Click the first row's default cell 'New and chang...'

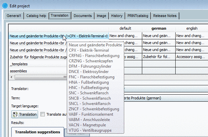click(x=125, y=36)
